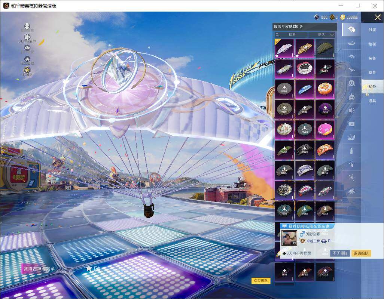Image resolution: width=384 pixels, height=299 pixels.
Task: Close the wardrobe with the X button
Action: (377, 17)
